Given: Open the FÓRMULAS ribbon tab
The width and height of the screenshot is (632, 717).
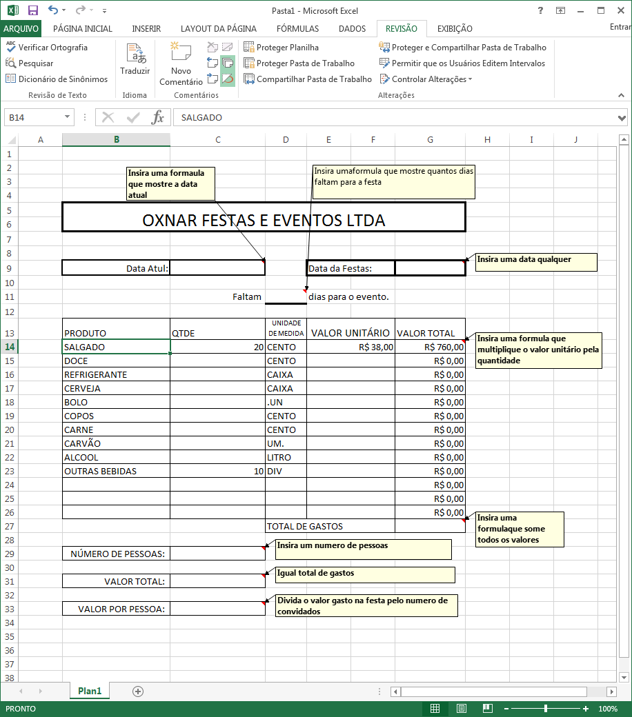Looking at the screenshot, I should 297,29.
